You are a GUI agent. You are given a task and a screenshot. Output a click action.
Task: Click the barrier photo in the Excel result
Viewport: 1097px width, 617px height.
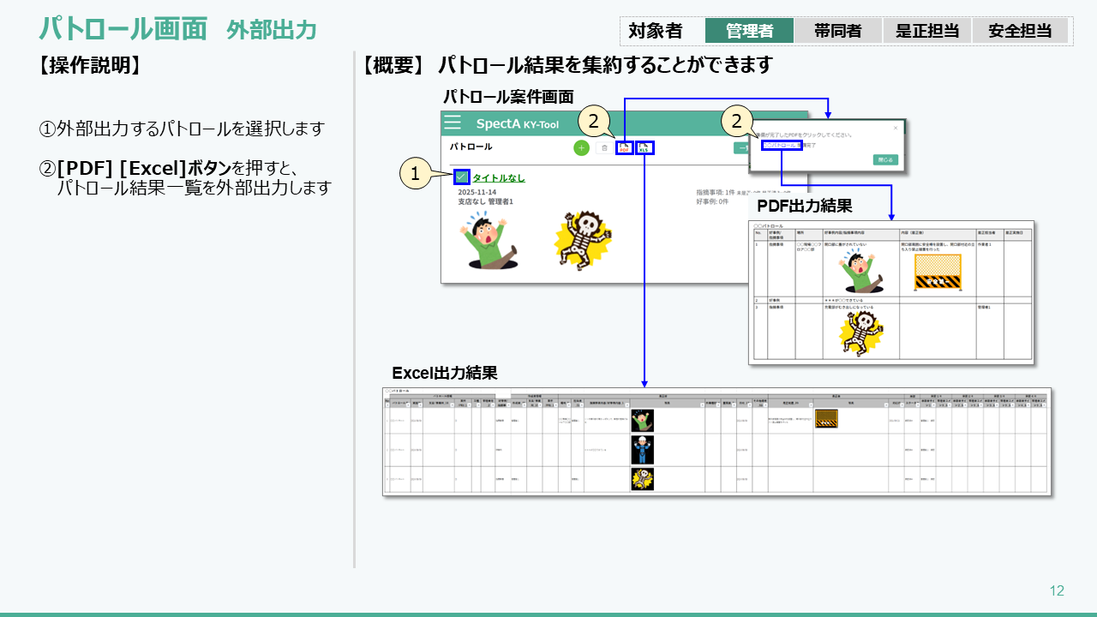click(x=826, y=418)
